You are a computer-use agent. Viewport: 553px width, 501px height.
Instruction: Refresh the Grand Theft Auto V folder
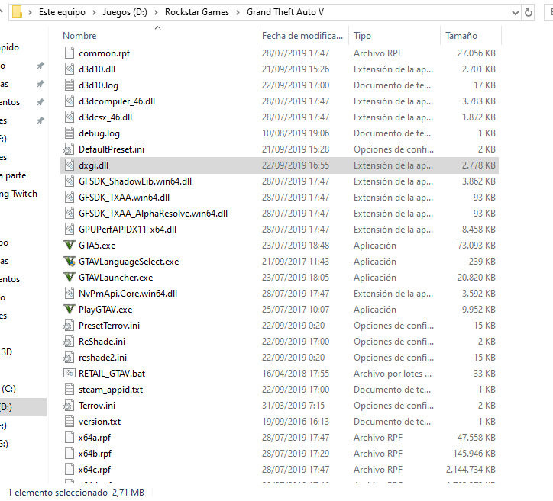[528, 13]
